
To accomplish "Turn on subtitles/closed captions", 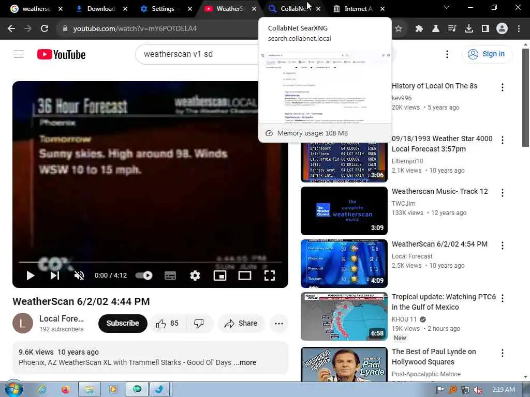I will (170, 276).
